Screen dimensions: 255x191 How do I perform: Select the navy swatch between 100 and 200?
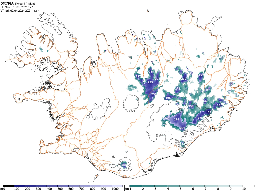point(20,186)
